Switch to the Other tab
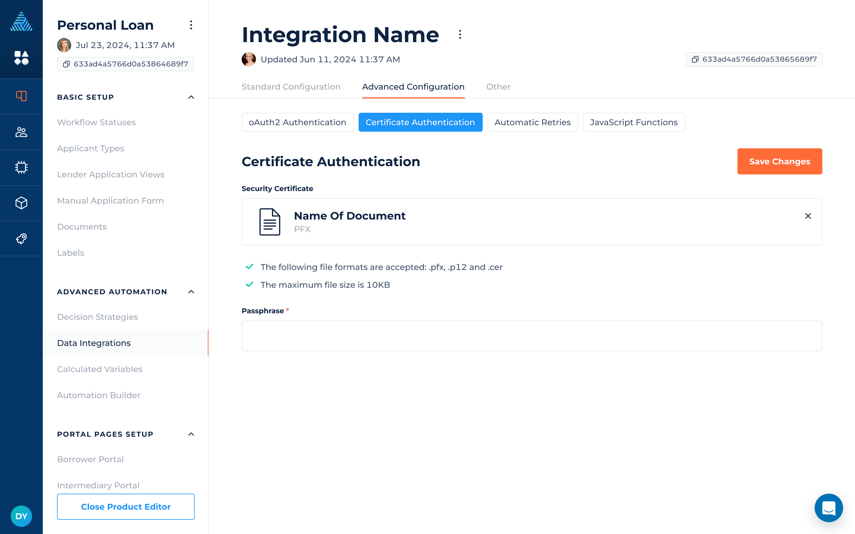 click(498, 87)
